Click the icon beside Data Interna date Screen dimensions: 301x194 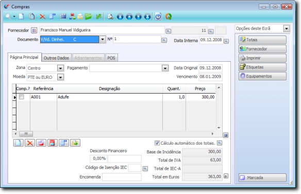tap(226, 41)
